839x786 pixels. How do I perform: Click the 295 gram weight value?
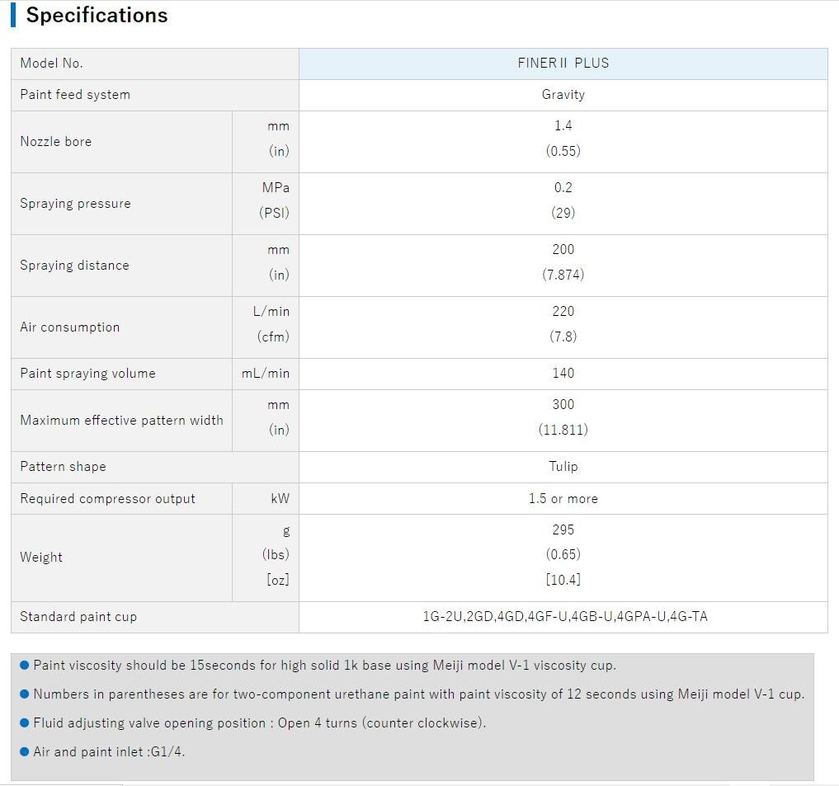(x=563, y=529)
